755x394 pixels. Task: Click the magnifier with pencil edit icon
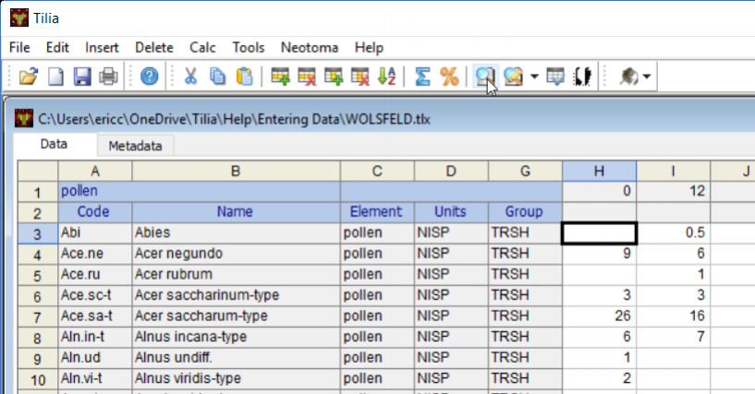click(x=513, y=77)
